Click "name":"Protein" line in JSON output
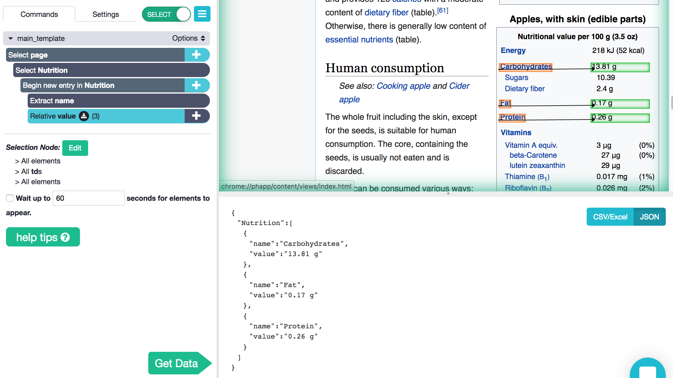Screen dimensions: 673x378 [x=286, y=326]
